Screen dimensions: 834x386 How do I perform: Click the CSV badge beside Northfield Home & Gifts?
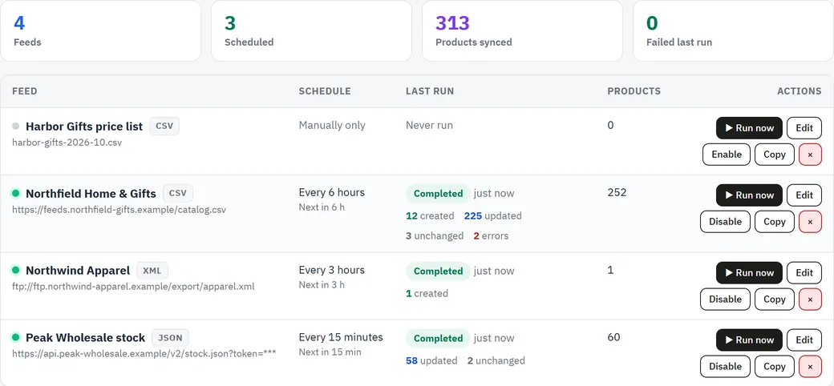[178, 193]
